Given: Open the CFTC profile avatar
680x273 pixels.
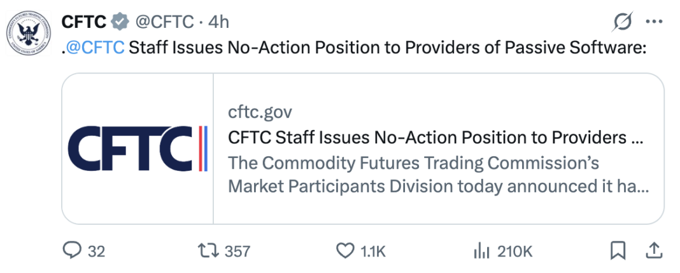Looking at the screenshot, I should (28, 34).
